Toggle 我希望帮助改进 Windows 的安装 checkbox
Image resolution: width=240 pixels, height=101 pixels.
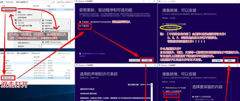click(80, 54)
